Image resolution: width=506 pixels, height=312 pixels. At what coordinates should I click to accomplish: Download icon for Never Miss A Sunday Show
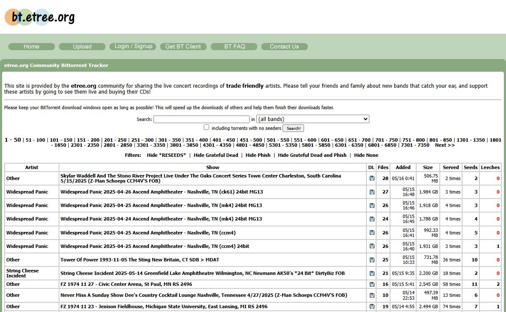pyautogui.click(x=371, y=295)
